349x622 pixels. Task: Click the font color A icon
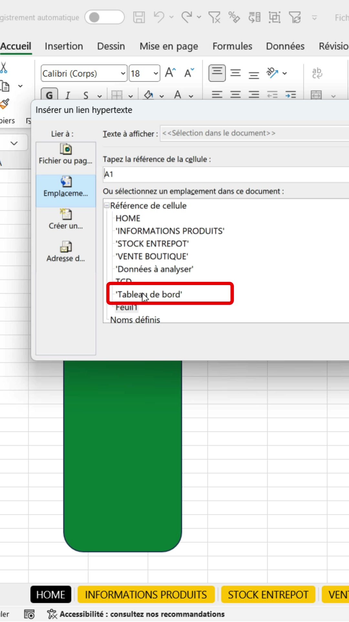[x=177, y=95]
